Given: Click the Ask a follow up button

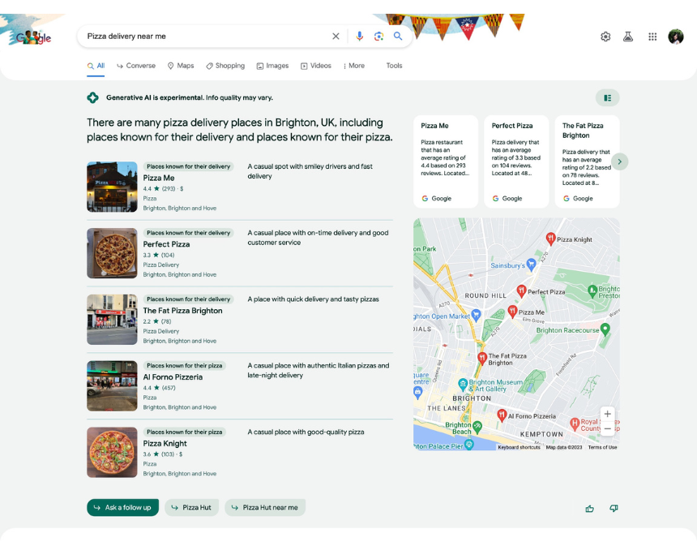Looking at the screenshot, I should [x=122, y=508].
